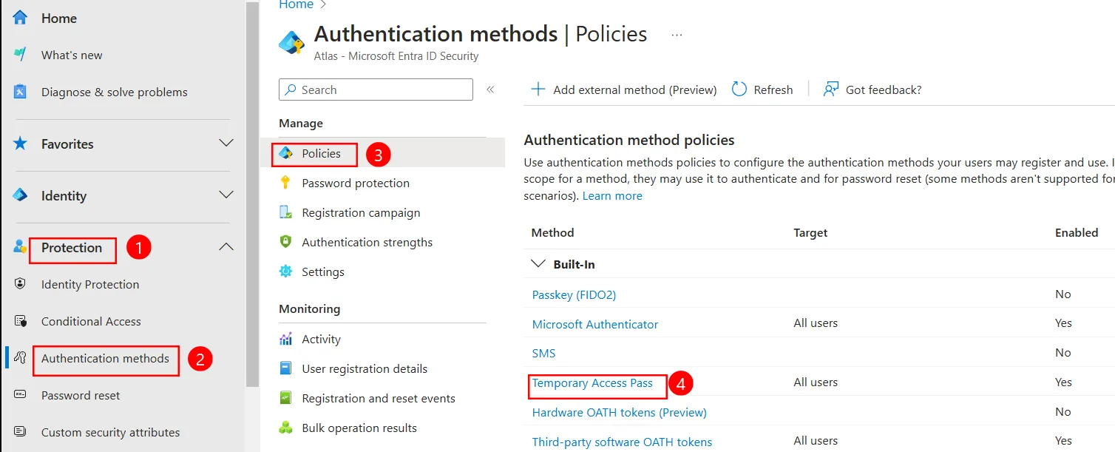Image resolution: width=1115 pixels, height=452 pixels.
Task: Click the Enabled column header
Action: click(x=1077, y=232)
